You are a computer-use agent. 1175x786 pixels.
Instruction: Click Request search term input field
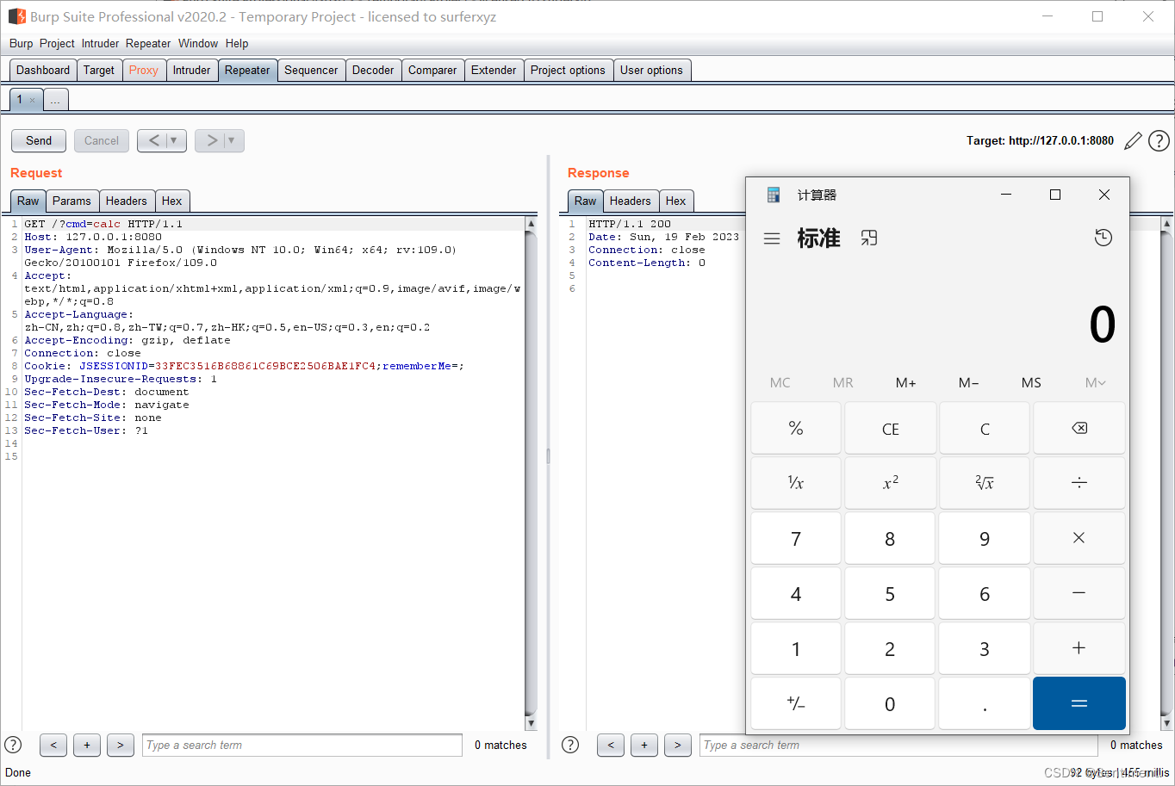pos(302,745)
